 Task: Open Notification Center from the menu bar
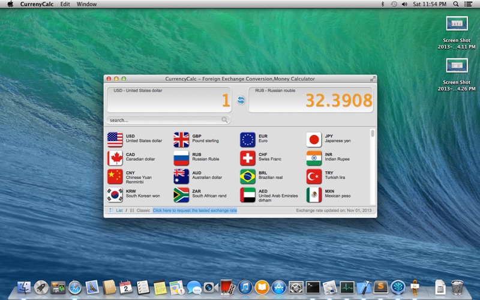click(x=468, y=4)
